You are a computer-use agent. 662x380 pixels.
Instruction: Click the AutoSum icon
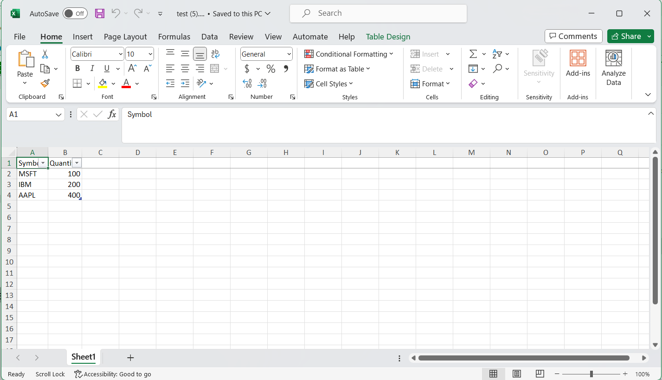click(472, 54)
